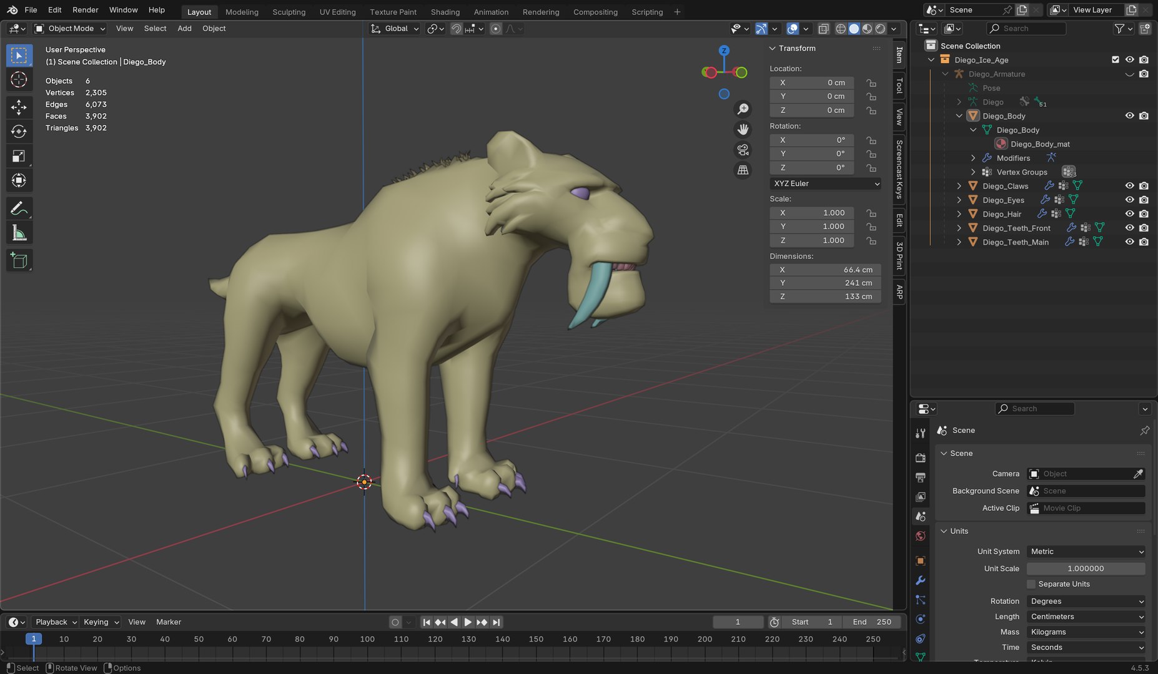The image size is (1158, 674).
Task: Click the End frame 250 field
Action: 872,622
